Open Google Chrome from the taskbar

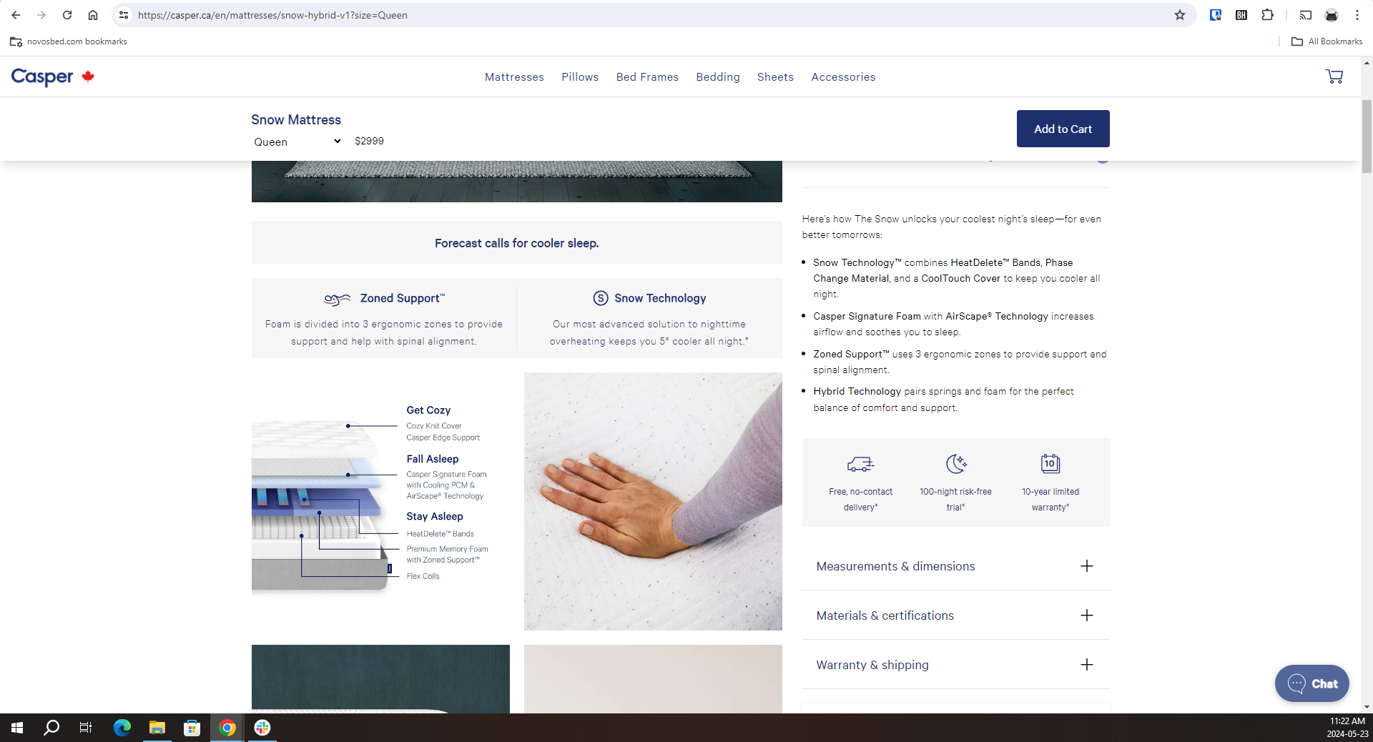click(x=227, y=728)
